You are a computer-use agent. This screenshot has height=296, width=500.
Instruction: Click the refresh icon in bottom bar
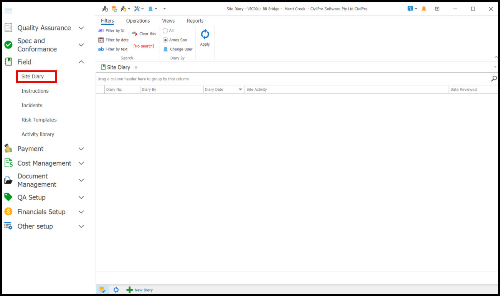pyautogui.click(x=116, y=290)
